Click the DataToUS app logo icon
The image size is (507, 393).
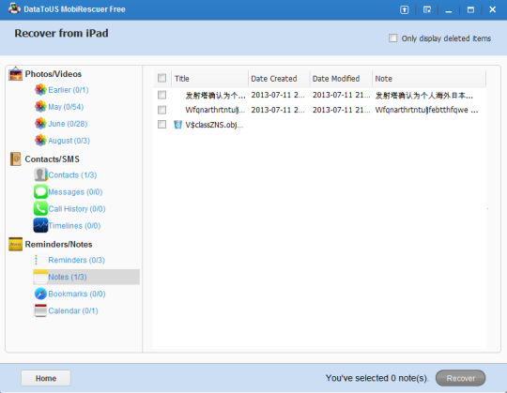click(x=14, y=8)
